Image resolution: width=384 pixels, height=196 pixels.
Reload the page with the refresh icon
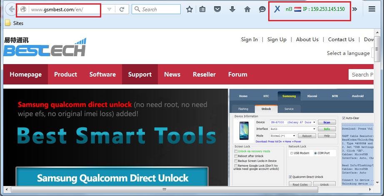(122, 9)
